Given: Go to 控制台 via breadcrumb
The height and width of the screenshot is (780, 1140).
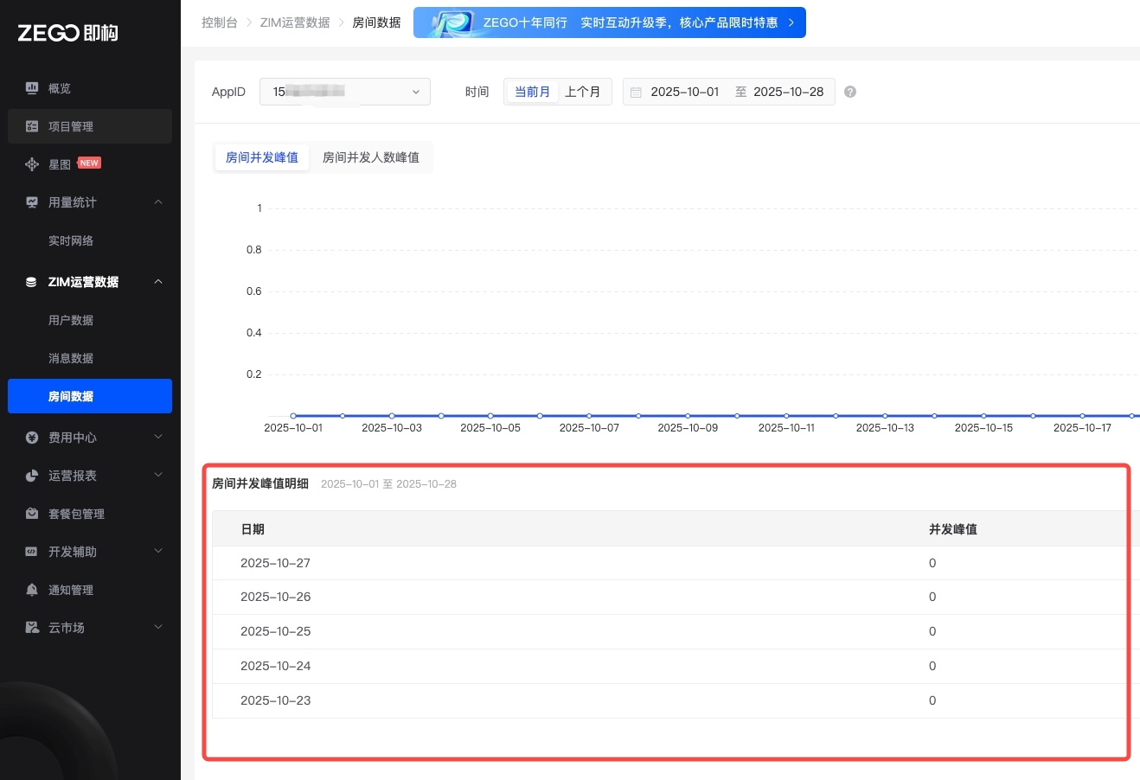Looking at the screenshot, I should pos(219,22).
